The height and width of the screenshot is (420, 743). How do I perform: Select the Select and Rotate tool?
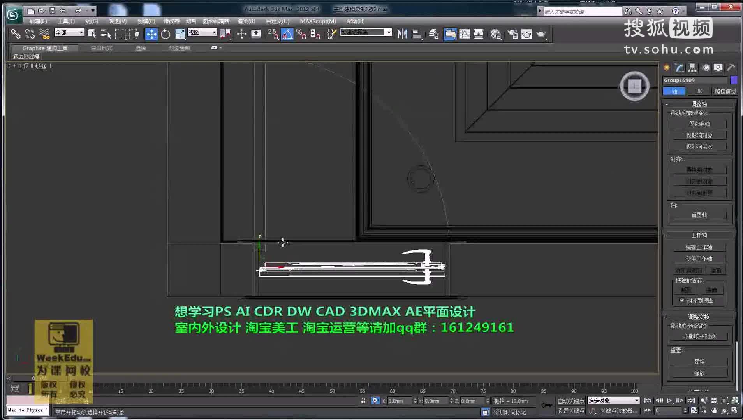click(x=166, y=34)
